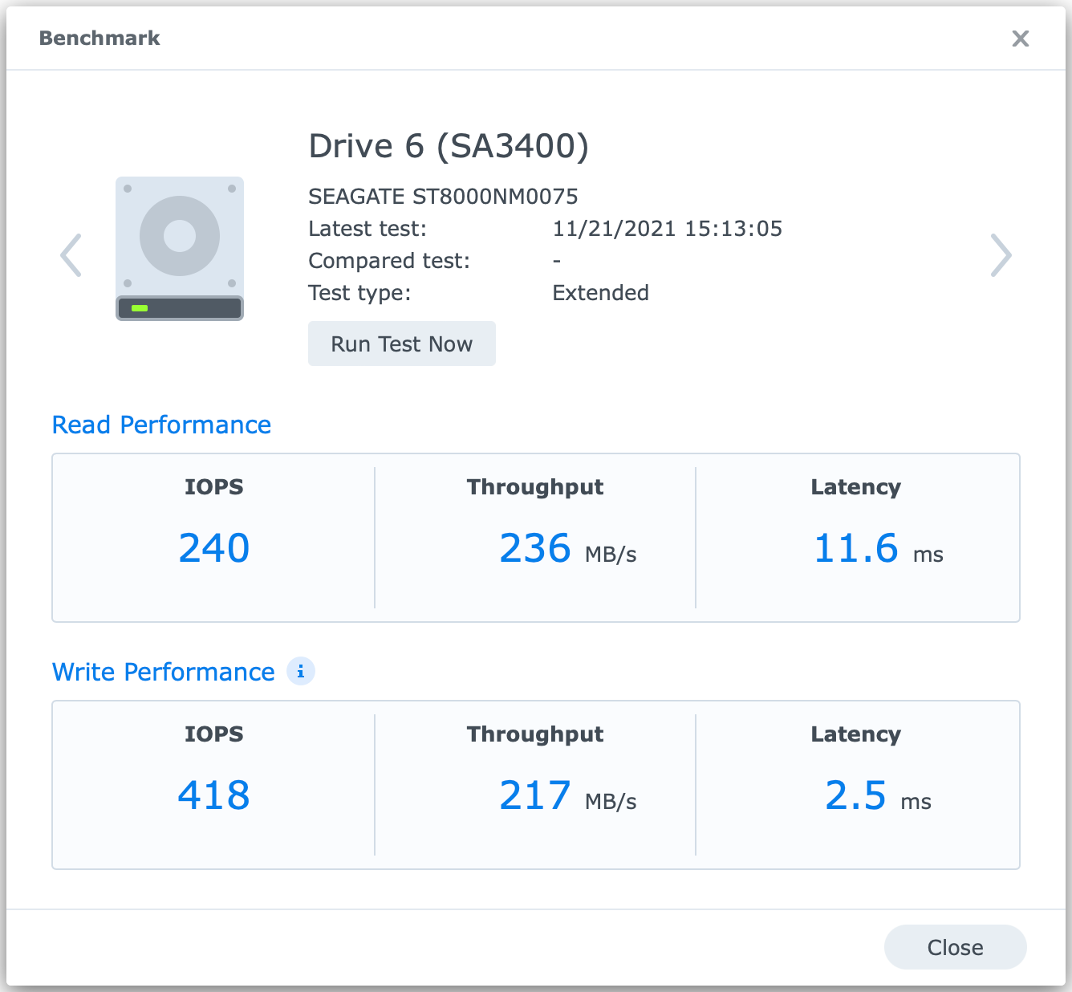Click the hard drive illustration
Viewport: 1072px width, 992px height.
tap(180, 249)
